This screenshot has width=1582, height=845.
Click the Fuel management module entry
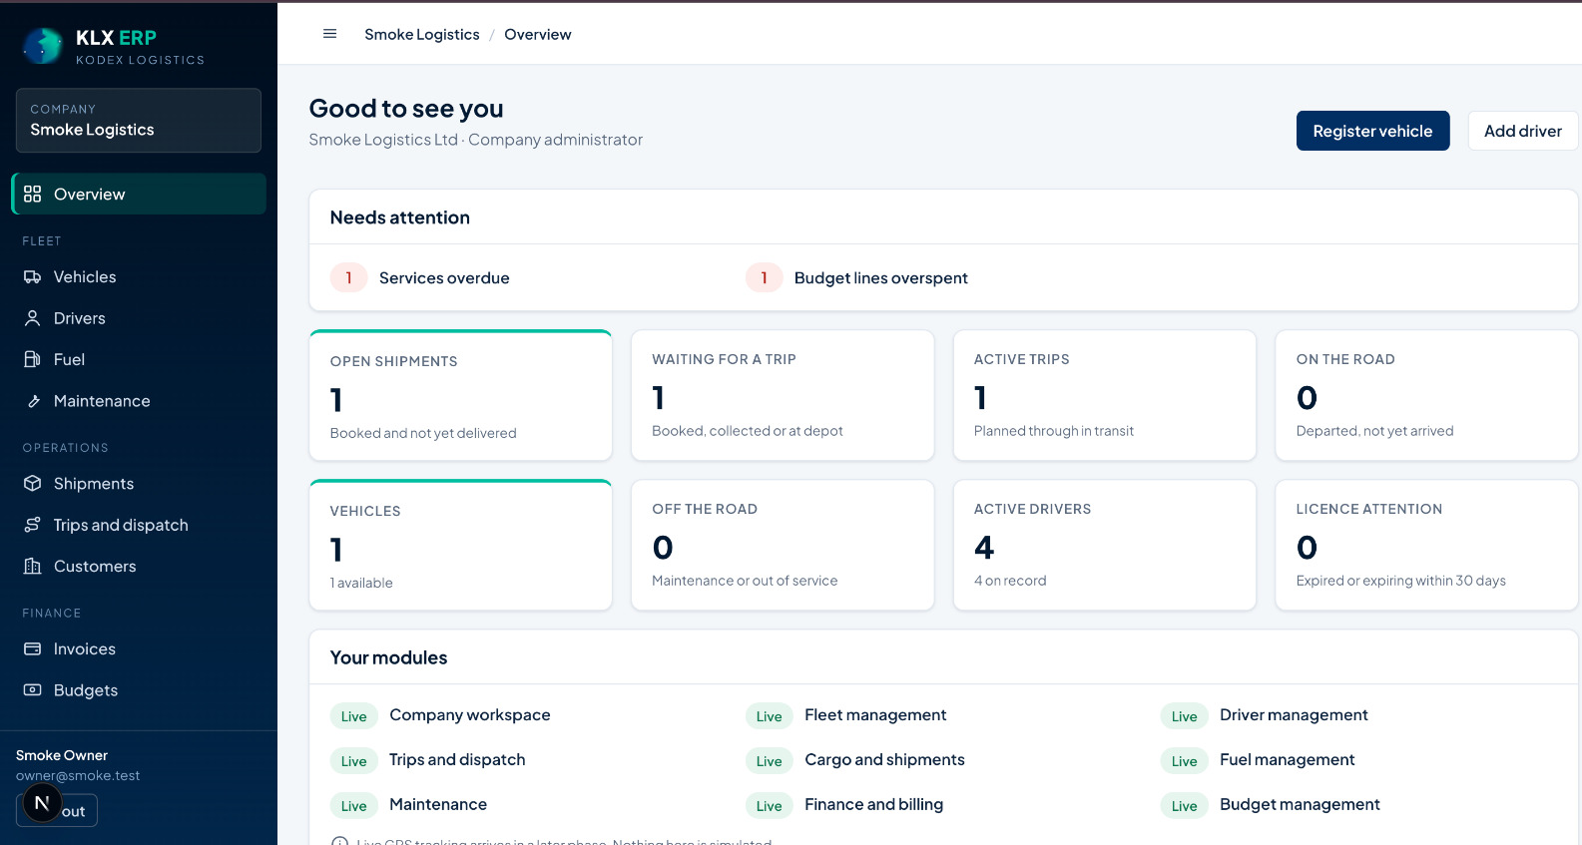coord(1258,760)
